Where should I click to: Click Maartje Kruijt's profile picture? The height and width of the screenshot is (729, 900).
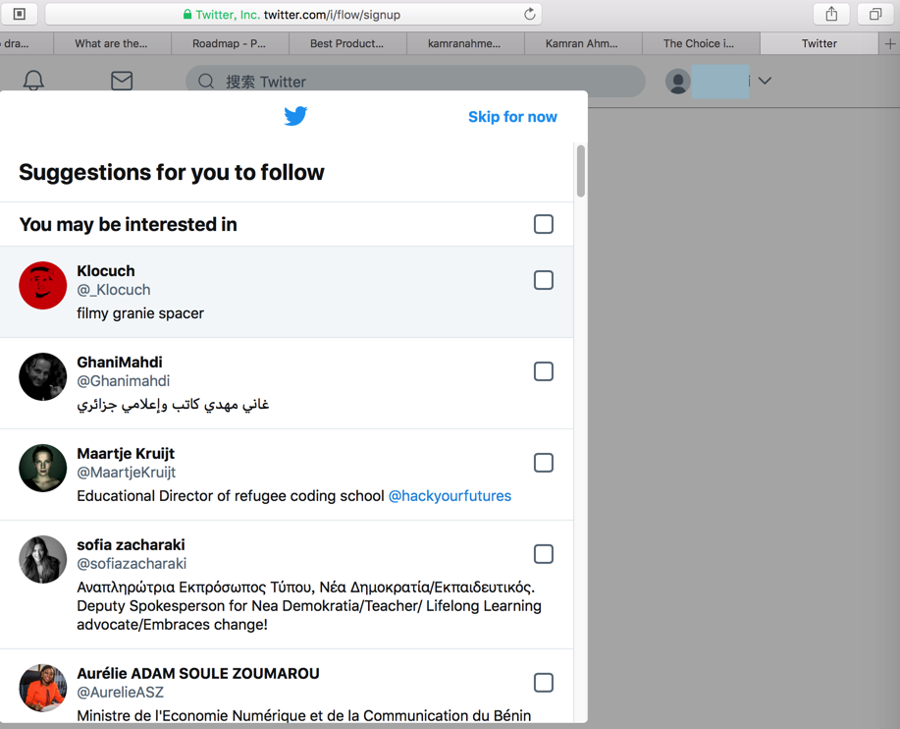pyautogui.click(x=43, y=469)
